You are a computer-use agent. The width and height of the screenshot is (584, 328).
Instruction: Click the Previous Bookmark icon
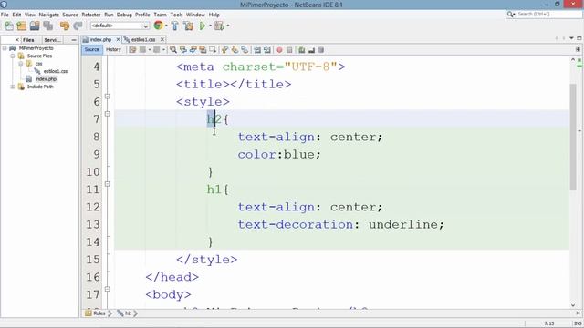224,50
